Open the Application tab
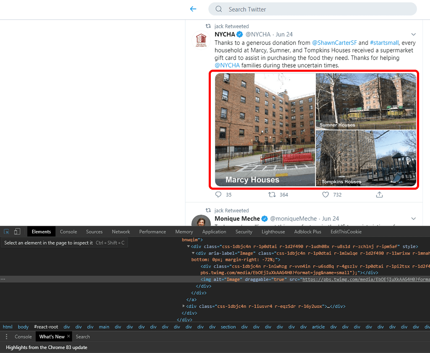The width and height of the screenshot is (430, 353). [x=214, y=232]
